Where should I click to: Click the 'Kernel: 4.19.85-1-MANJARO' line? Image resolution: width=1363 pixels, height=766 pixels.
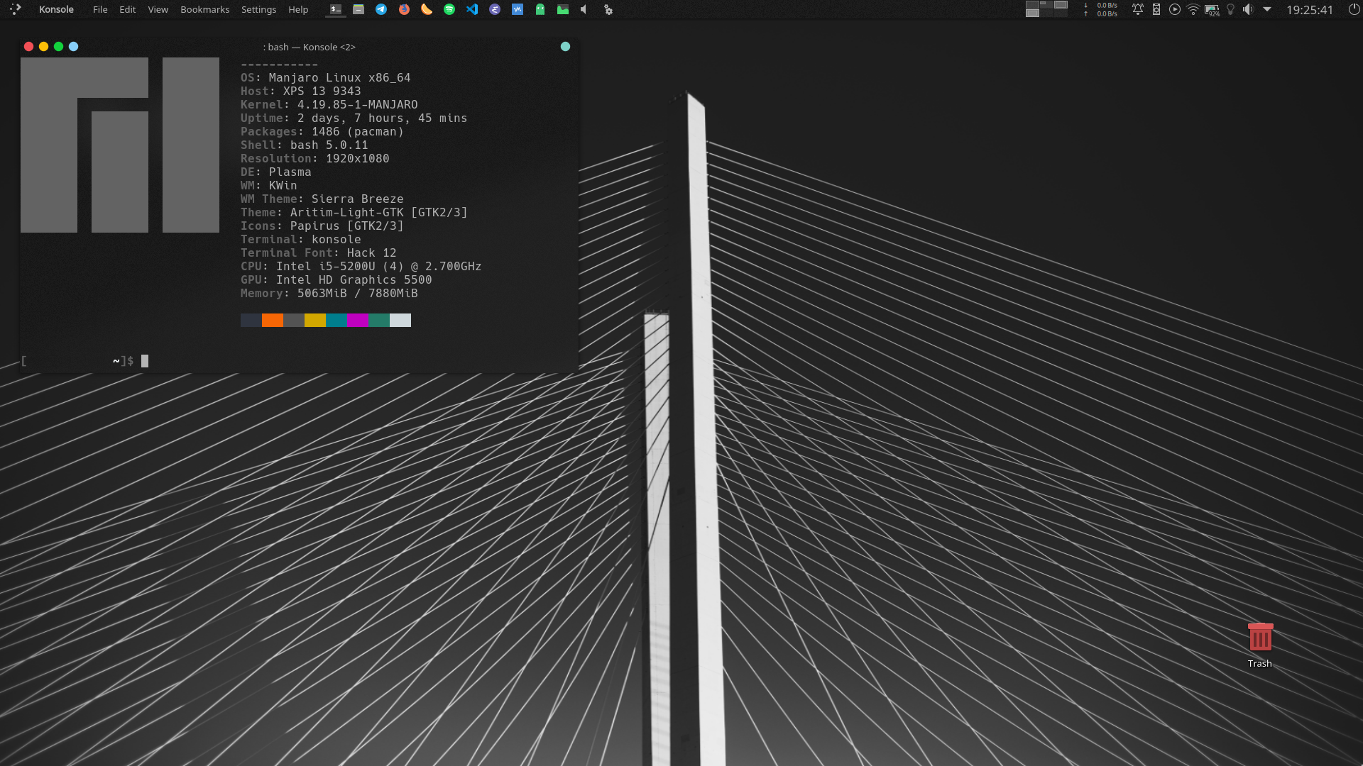coord(329,104)
